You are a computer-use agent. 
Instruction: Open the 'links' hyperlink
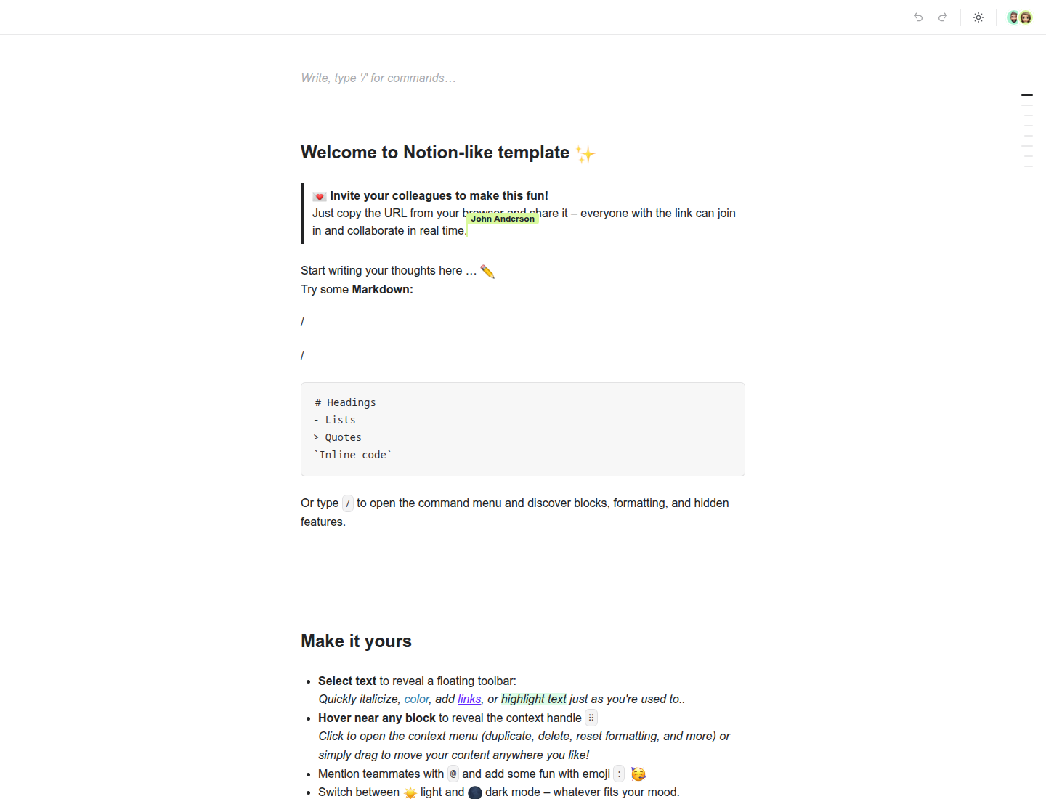[x=469, y=699]
